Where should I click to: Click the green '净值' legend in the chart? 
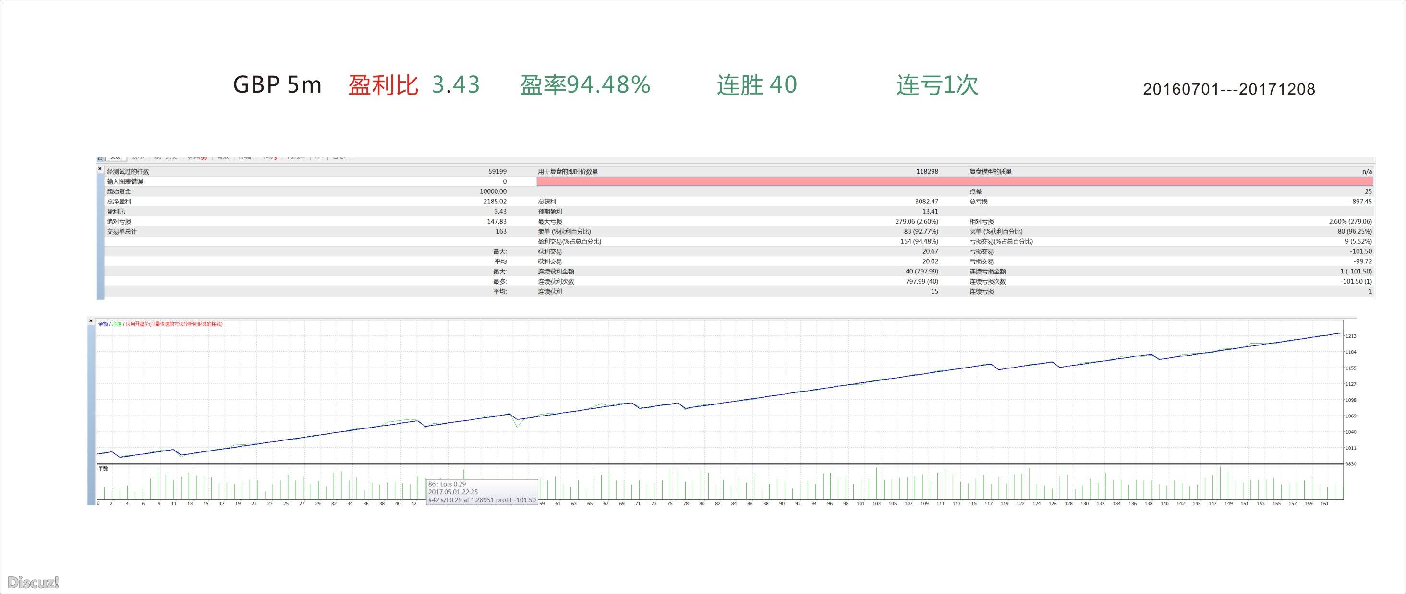pyautogui.click(x=116, y=324)
